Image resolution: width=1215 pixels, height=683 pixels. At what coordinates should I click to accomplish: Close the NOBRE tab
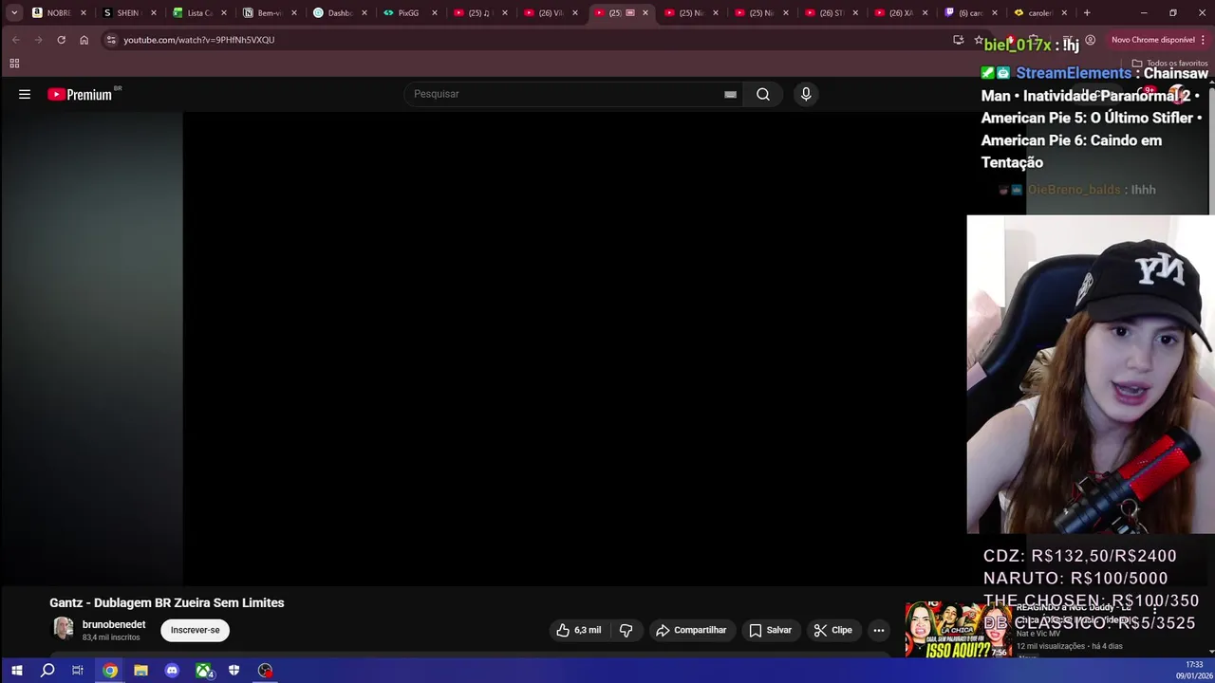pyautogui.click(x=84, y=13)
